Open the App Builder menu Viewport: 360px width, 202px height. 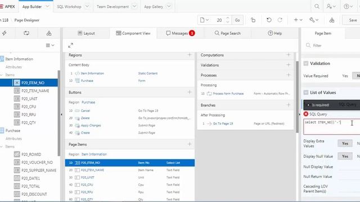(x=32, y=7)
